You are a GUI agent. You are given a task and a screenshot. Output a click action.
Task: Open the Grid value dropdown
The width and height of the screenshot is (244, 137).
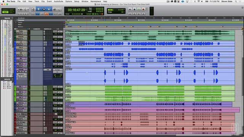pos(124,10)
